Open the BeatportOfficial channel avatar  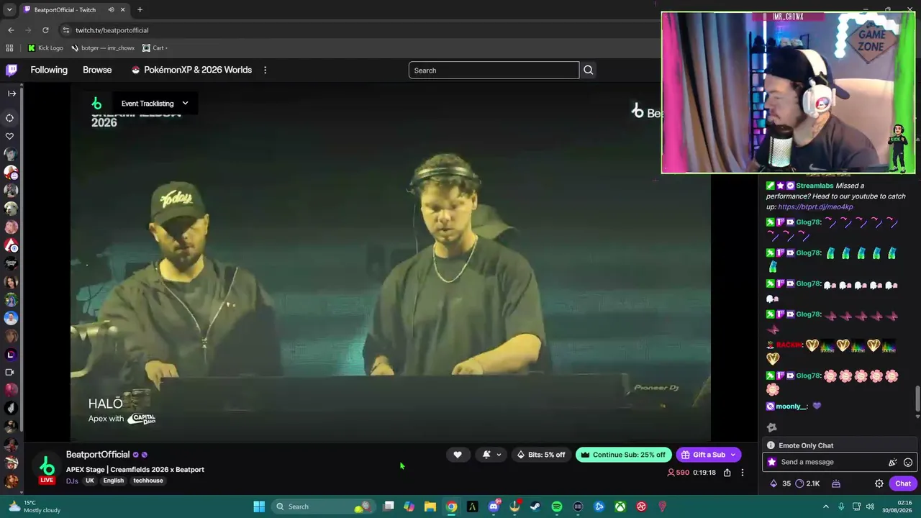[47, 466]
